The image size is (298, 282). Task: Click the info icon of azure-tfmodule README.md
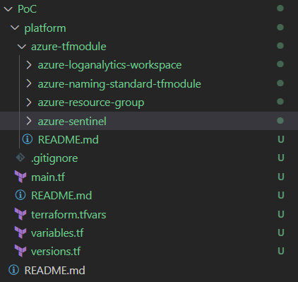click(x=28, y=139)
